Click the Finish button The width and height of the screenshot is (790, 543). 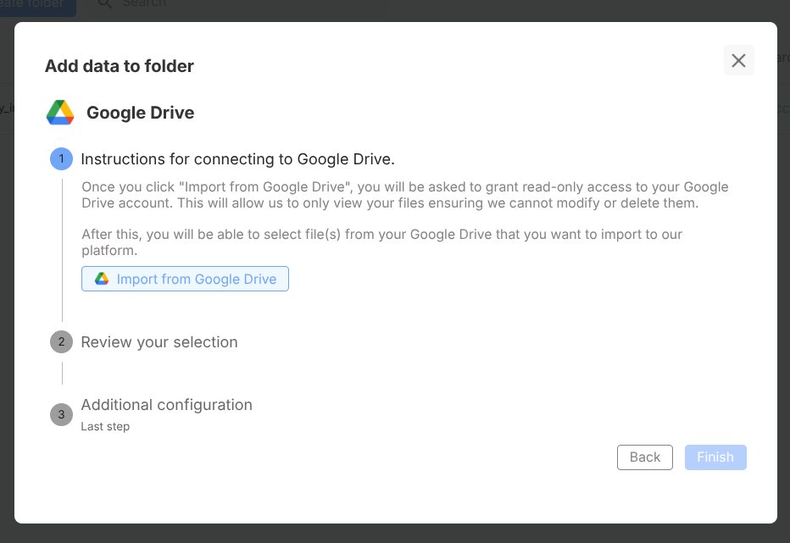[x=715, y=457]
